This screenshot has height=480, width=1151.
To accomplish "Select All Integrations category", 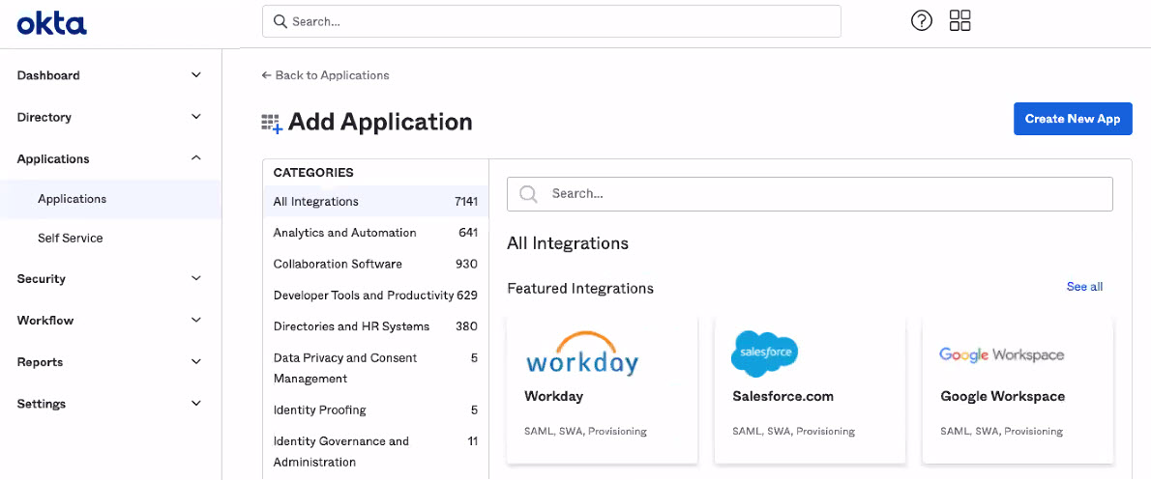I will pyautogui.click(x=375, y=202).
